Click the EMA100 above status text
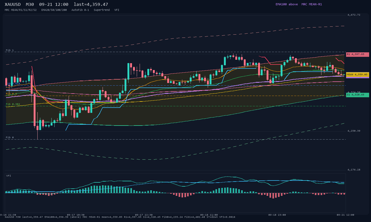Viewport: 371px width, 222px height. tap(287, 4)
